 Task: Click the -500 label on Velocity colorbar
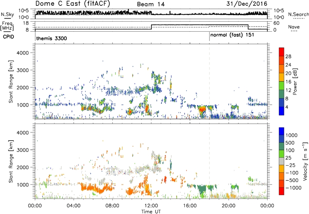[292, 180]
